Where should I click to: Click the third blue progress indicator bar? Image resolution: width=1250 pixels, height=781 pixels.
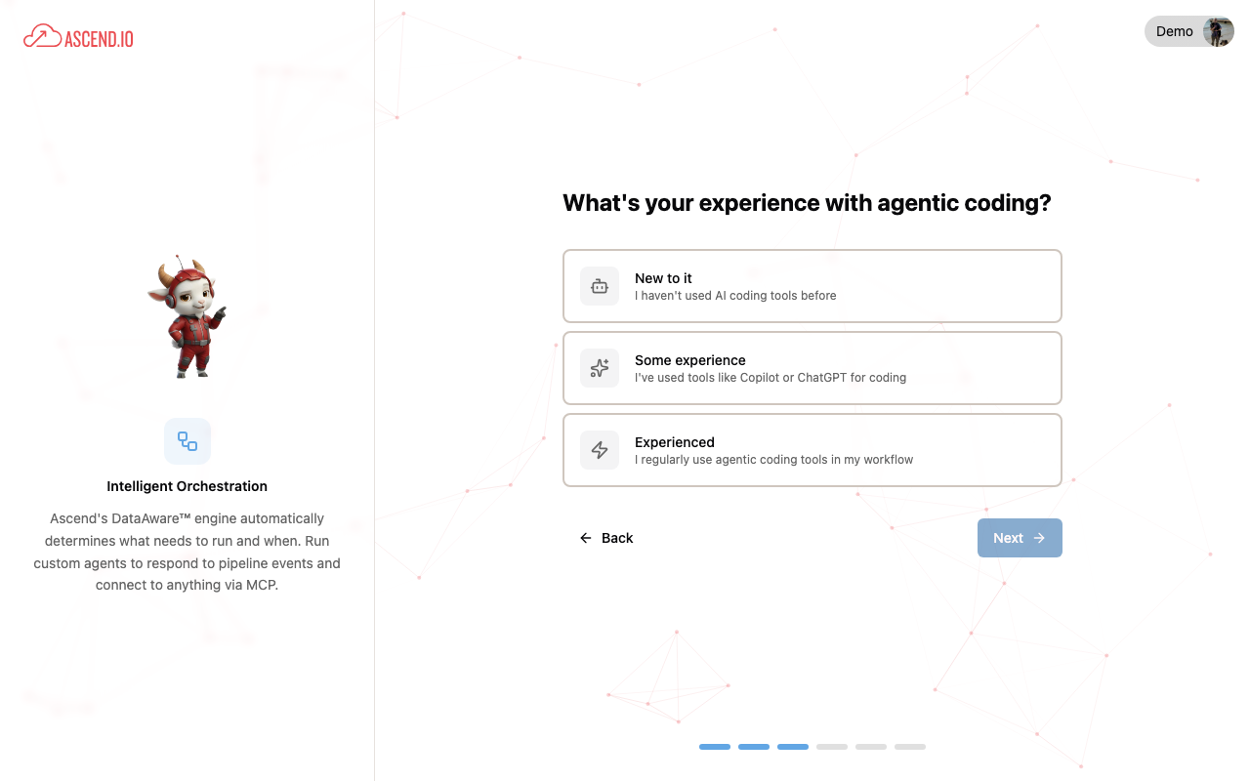point(792,746)
